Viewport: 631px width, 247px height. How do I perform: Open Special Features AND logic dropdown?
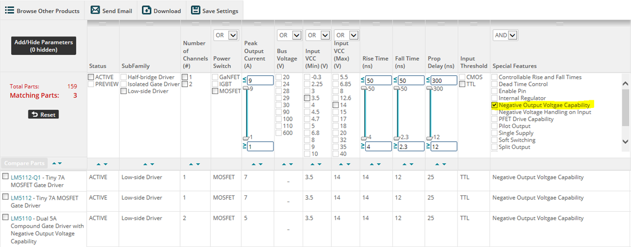coord(505,35)
